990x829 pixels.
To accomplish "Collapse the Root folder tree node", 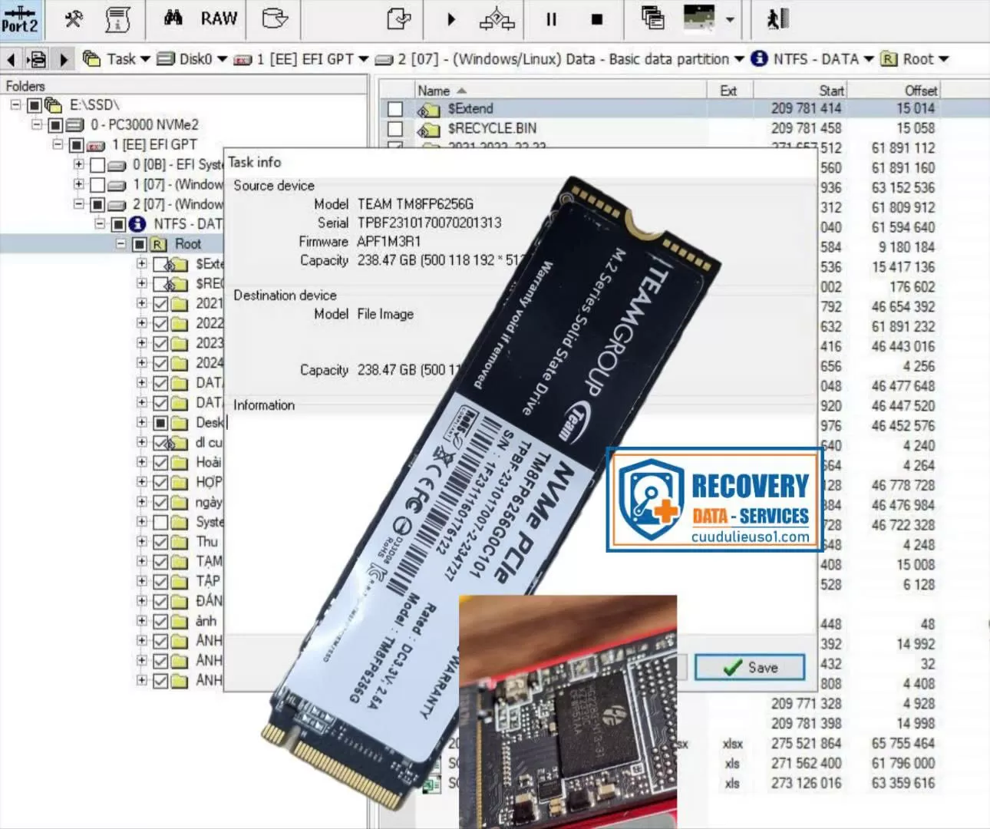I will click(x=120, y=244).
